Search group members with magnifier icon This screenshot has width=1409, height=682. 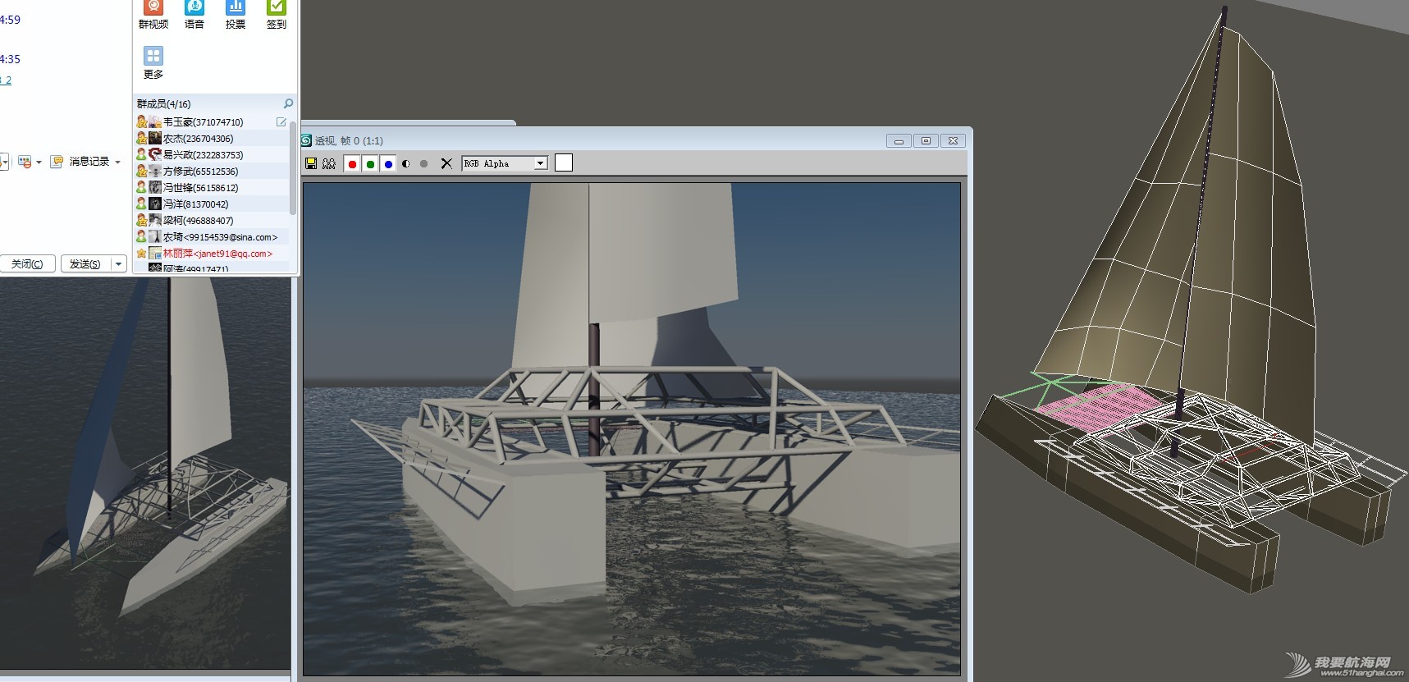[288, 103]
